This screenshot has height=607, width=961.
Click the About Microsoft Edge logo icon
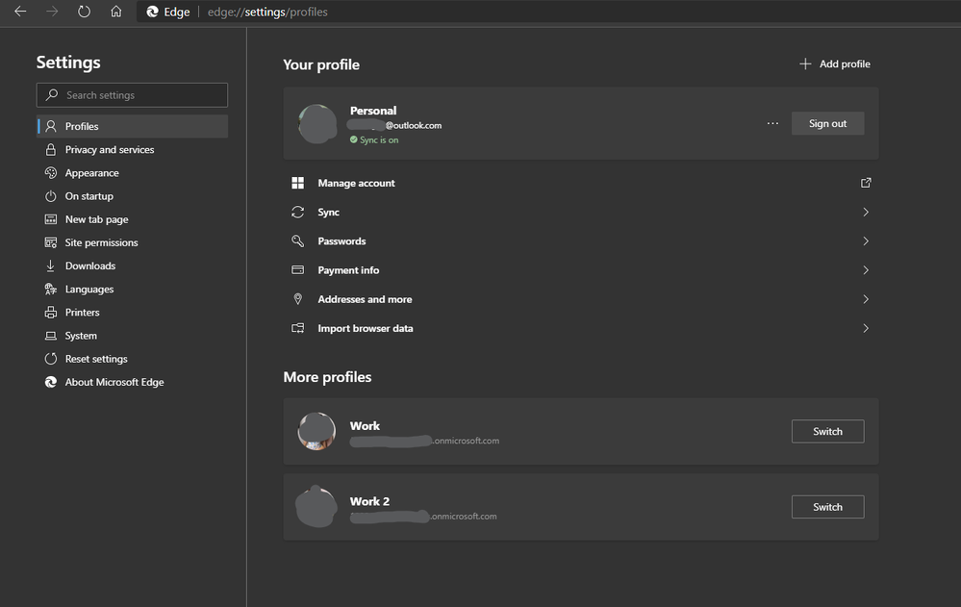click(x=50, y=382)
